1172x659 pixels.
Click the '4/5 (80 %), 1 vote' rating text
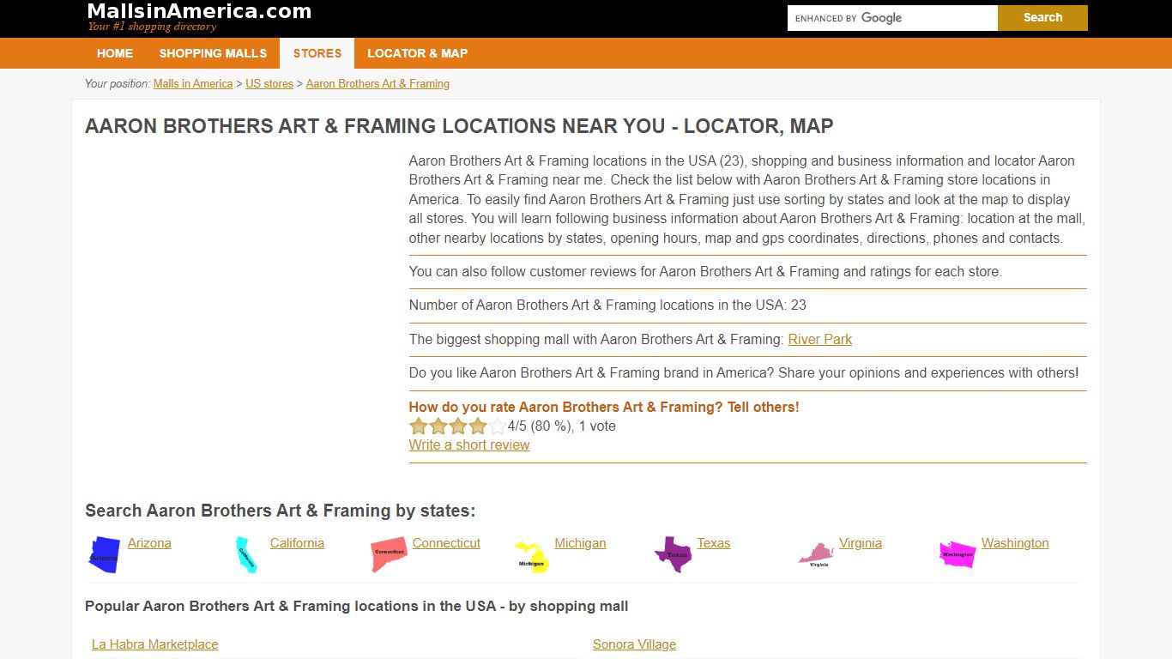562,426
